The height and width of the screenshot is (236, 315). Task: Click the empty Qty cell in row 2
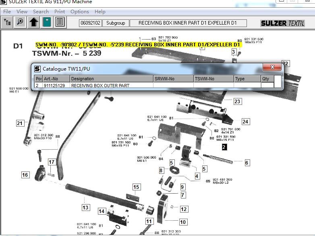tap(267, 85)
